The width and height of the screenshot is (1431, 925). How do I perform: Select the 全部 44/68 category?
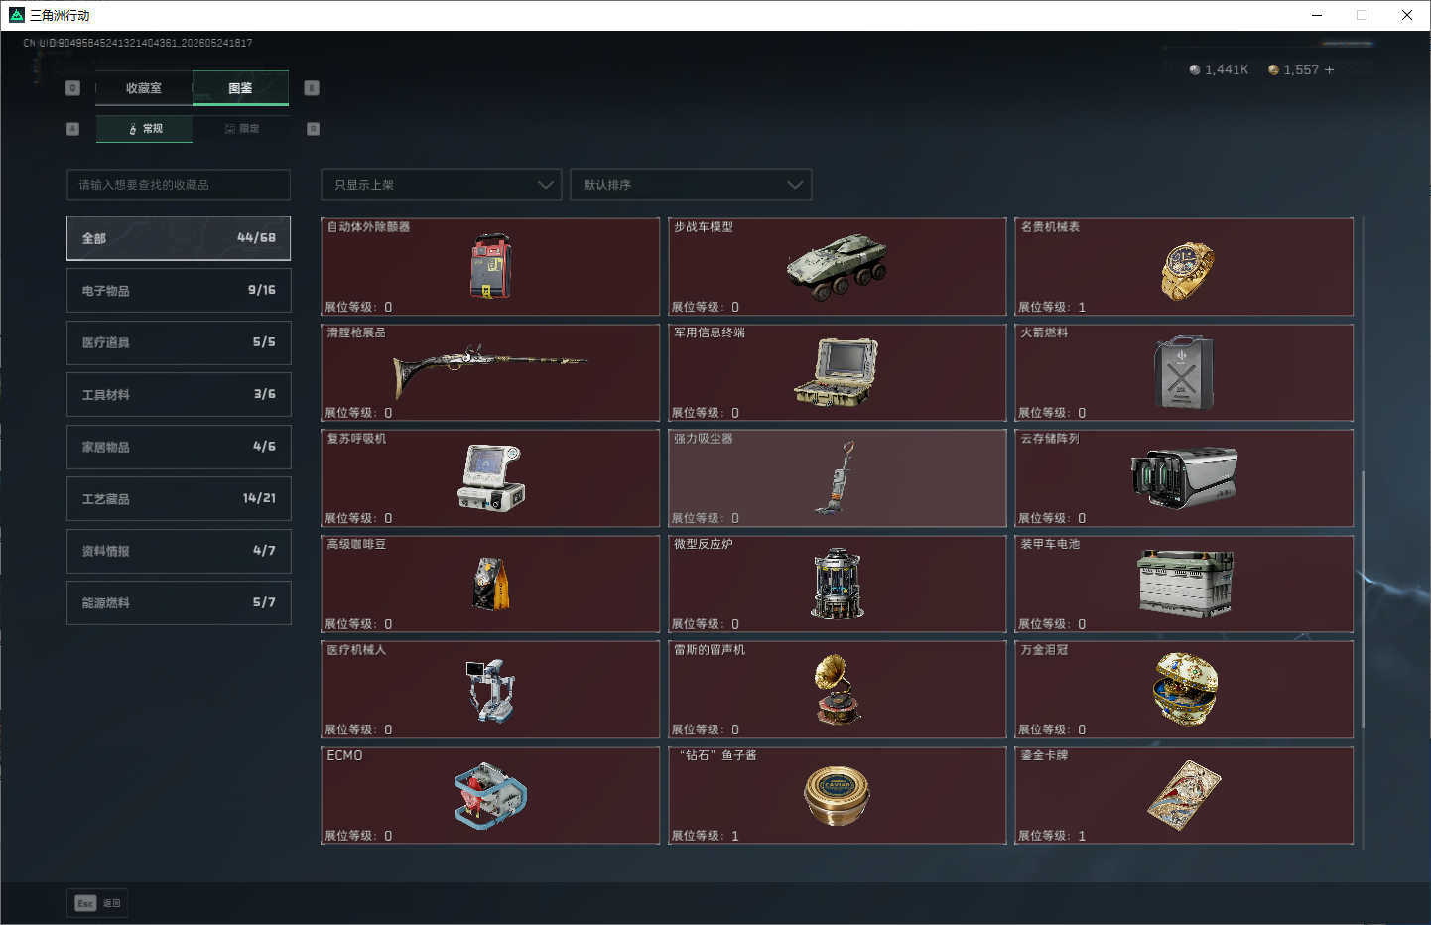179,238
